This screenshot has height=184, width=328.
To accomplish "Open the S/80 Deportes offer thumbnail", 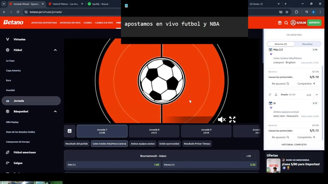I will coord(273,166).
